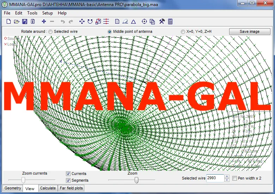275x194 pixels.
Task: Click the triangle toolbar icon
Action: (134, 22)
